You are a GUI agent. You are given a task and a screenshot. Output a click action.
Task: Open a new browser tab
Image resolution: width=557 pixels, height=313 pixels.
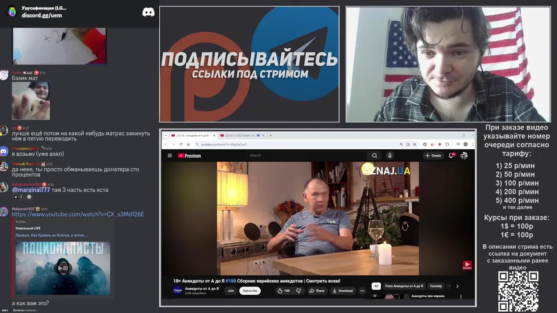coord(271,135)
